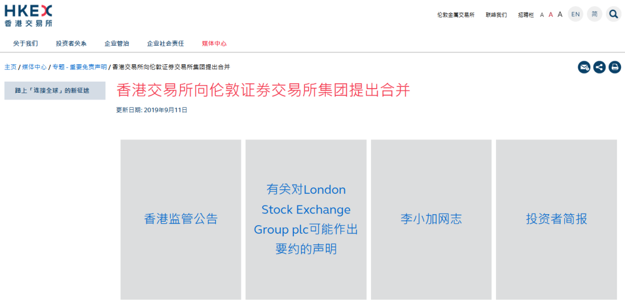The height and width of the screenshot is (305, 625).
Task: Click the current breadcrumb 香港交易所向伦敦证券交易所集团提出合并
Action: click(x=171, y=67)
